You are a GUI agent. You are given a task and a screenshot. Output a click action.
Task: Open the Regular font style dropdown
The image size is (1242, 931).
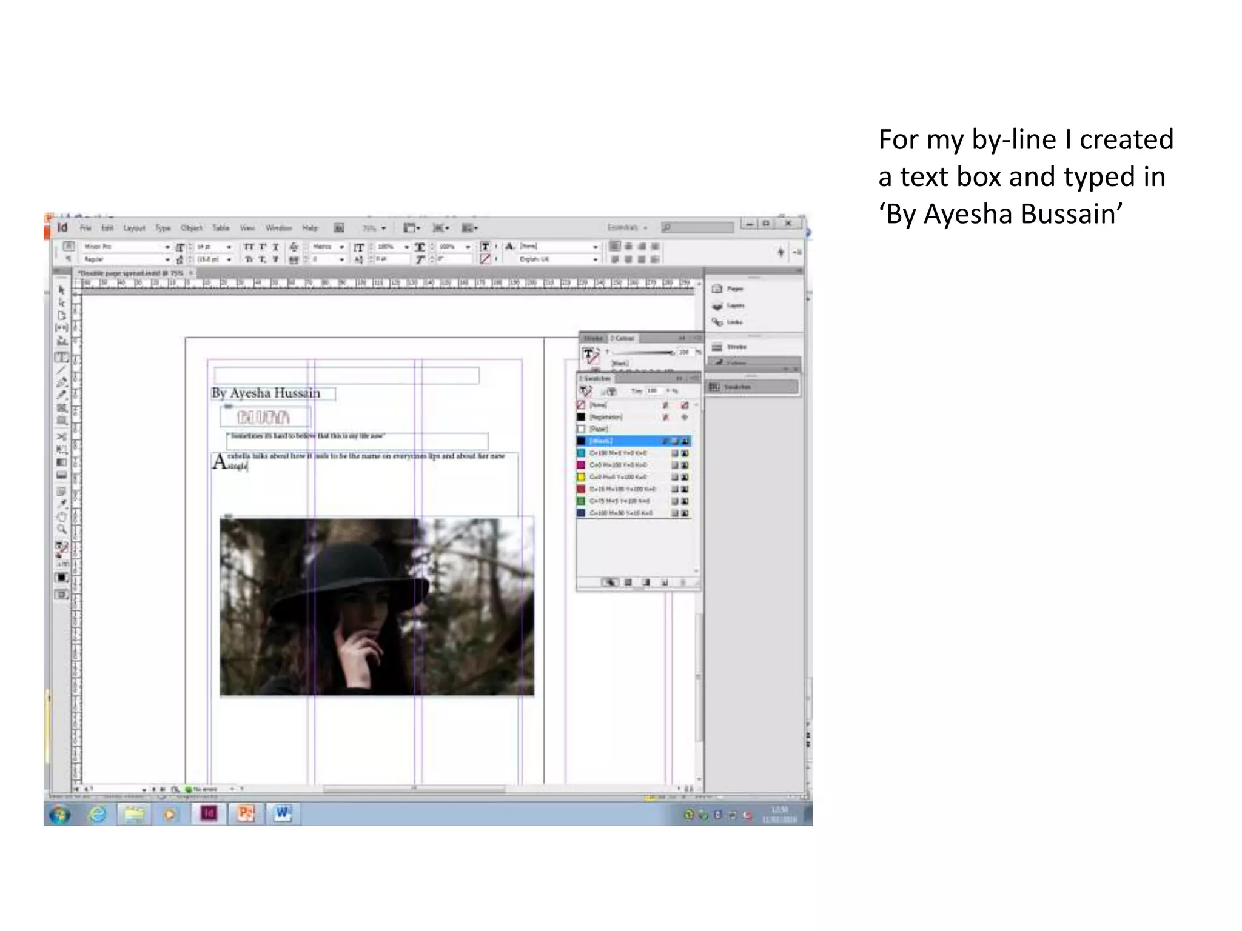coord(167,259)
